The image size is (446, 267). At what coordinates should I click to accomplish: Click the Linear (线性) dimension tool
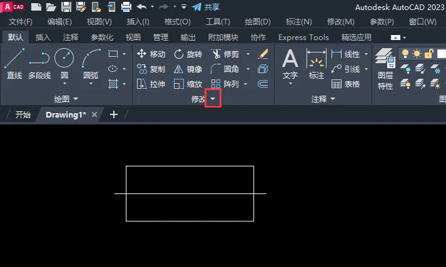(x=346, y=54)
